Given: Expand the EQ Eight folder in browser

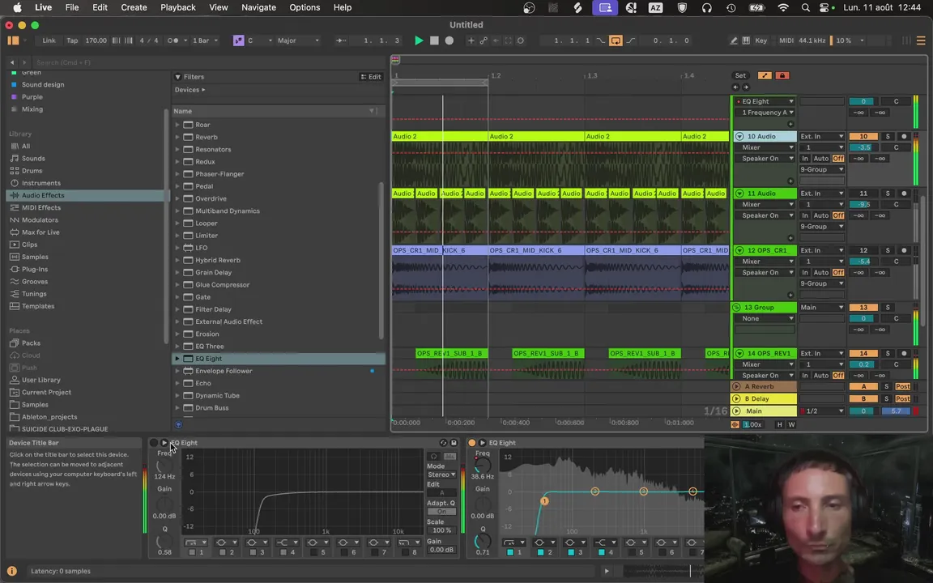Looking at the screenshot, I should tap(177, 359).
